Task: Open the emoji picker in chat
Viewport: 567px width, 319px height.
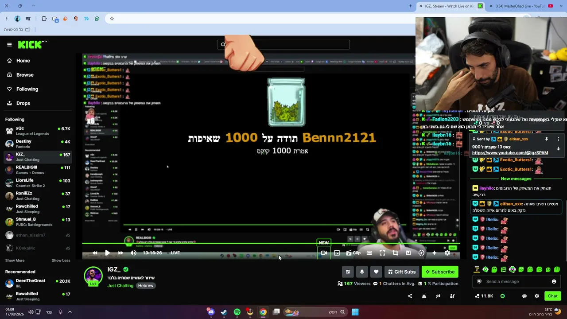Action: tap(554, 282)
